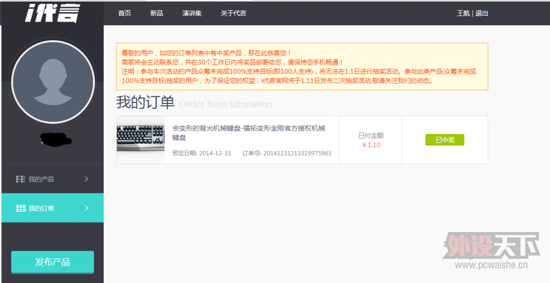Click the username 王航 link
Screen dimensions: 550x283
pos(463,13)
